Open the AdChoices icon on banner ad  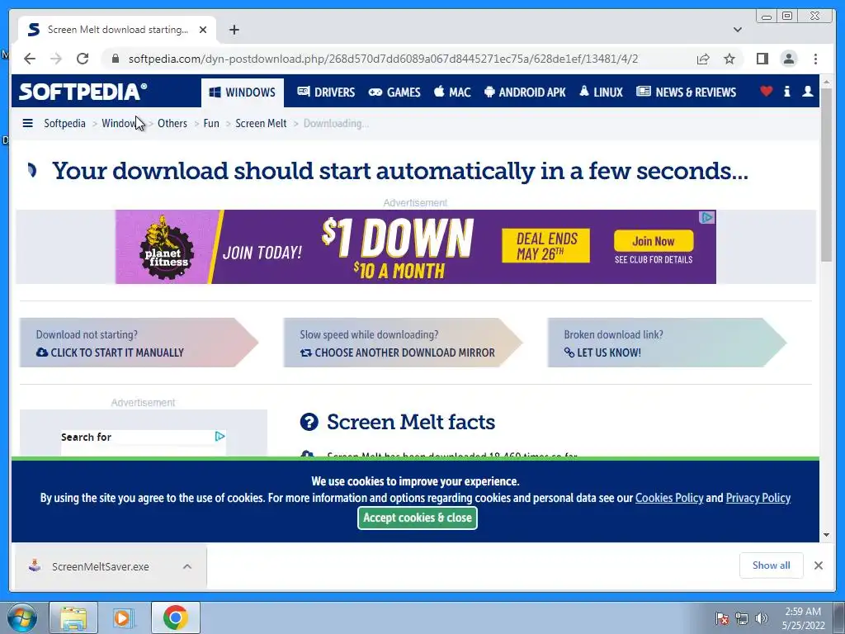pyautogui.click(x=707, y=217)
